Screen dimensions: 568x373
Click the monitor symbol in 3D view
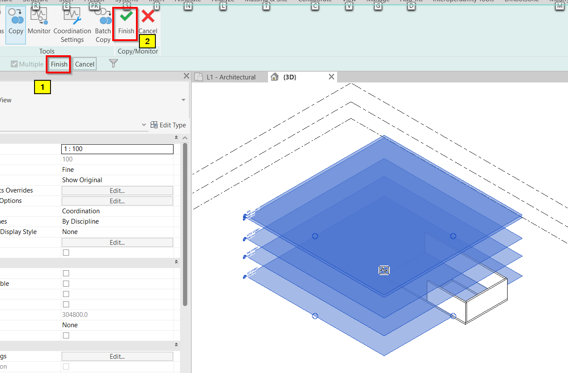[x=384, y=270]
